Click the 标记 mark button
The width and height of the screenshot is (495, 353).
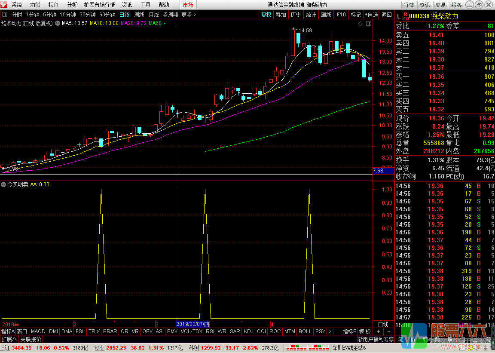pos(356,15)
